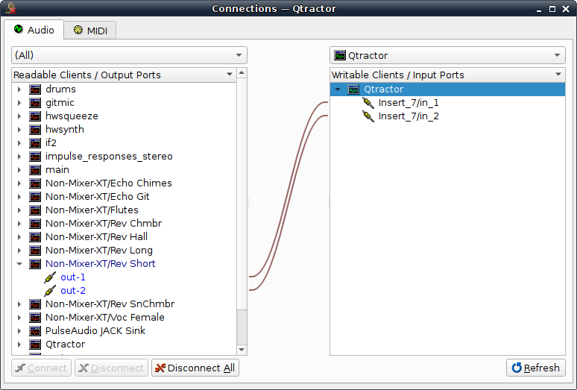Click the output list scrollbar down arrow
This screenshot has height=390, width=577.
click(242, 350)
